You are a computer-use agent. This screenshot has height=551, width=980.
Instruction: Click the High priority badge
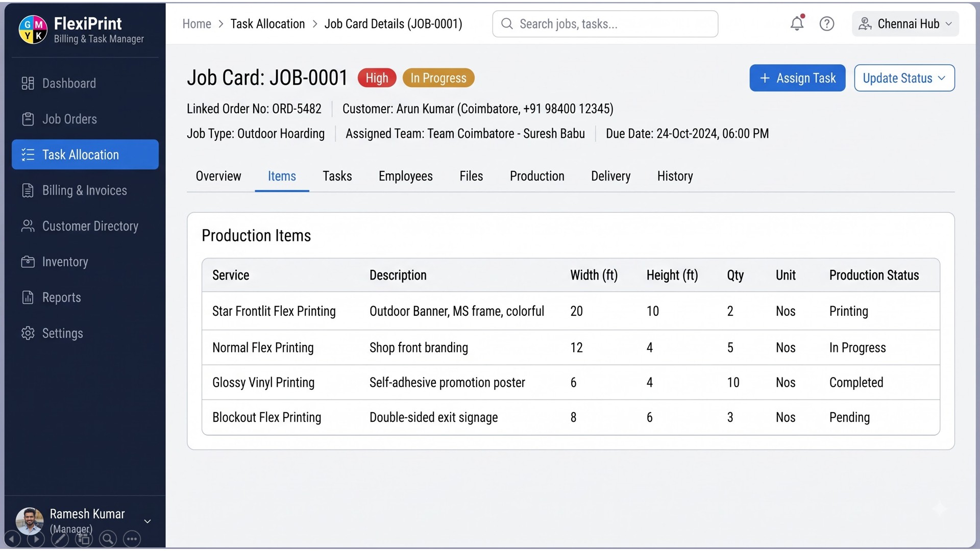377,78
